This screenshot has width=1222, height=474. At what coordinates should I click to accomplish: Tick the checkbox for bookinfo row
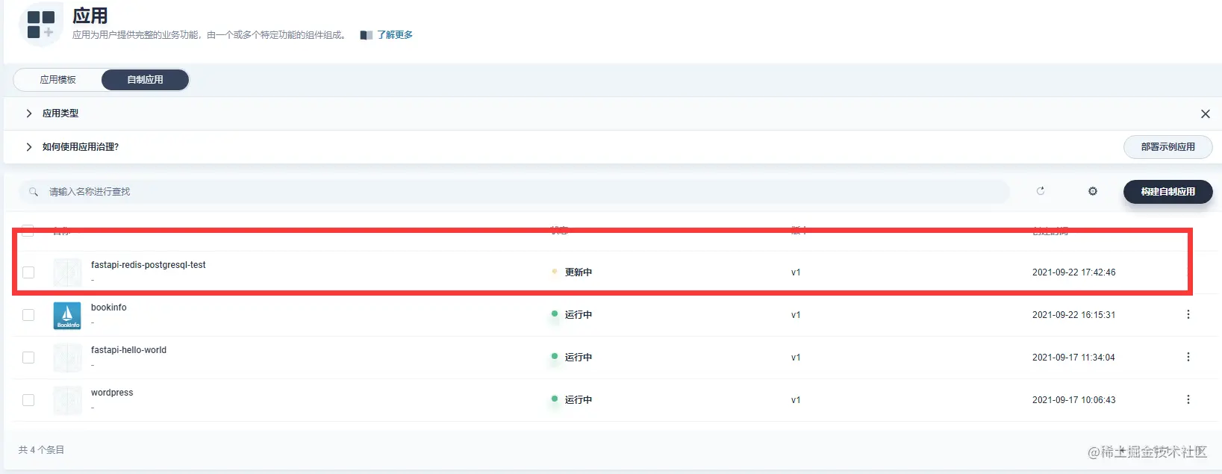pyautogui.click(x=28, y=315)
